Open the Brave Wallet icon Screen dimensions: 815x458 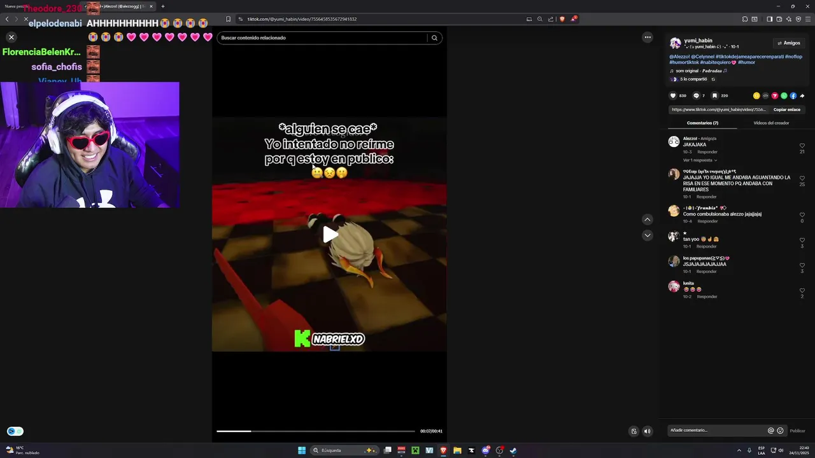[x=779, y=19]
